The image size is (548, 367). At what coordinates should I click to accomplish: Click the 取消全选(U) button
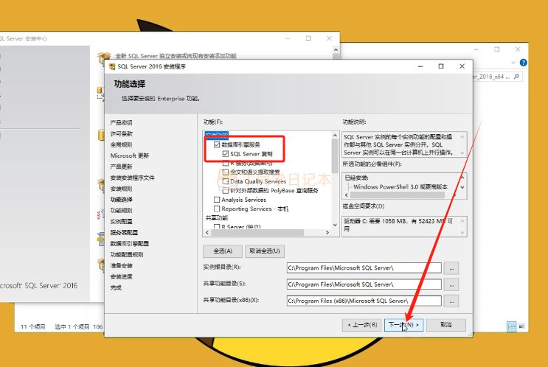[x=265, y=251]
